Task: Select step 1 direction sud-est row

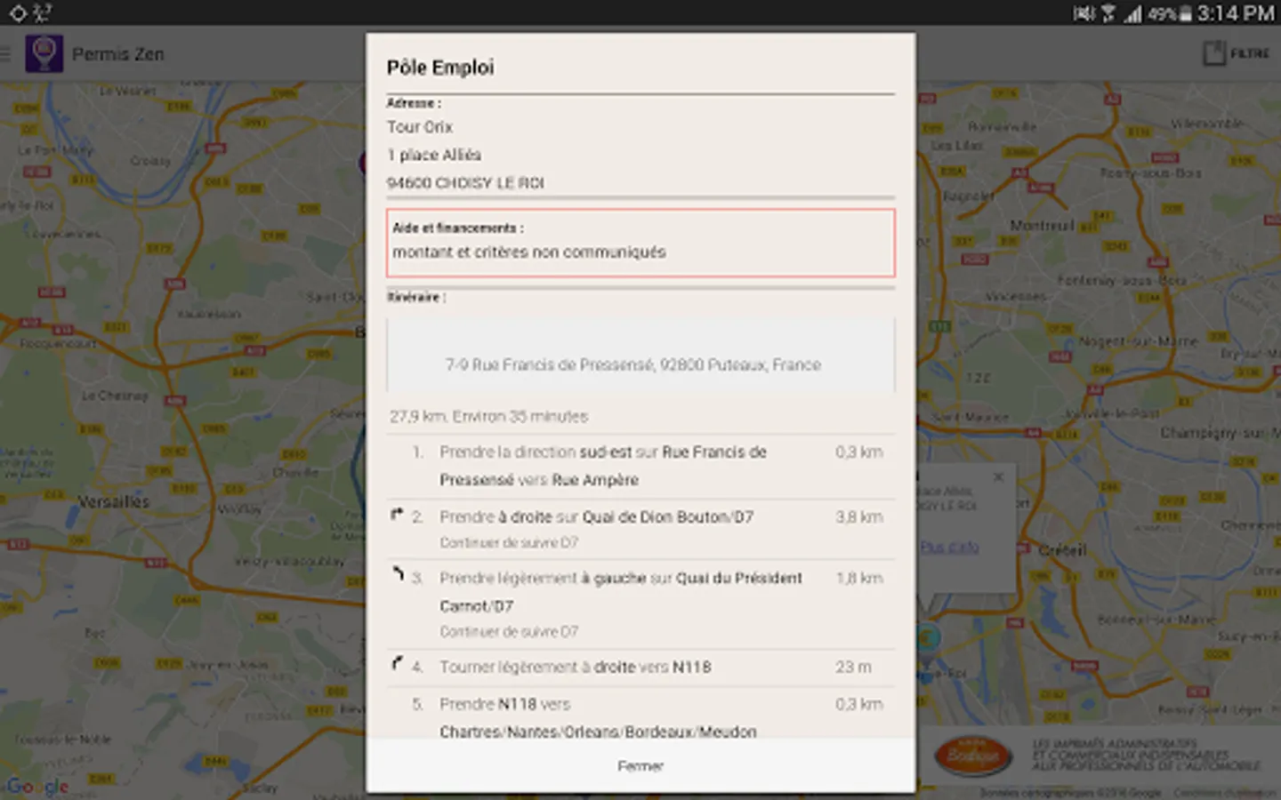Action: coord(640,467)
